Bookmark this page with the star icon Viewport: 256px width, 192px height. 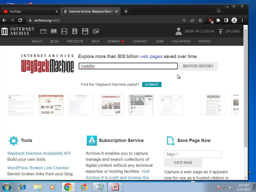coord(200,20)
